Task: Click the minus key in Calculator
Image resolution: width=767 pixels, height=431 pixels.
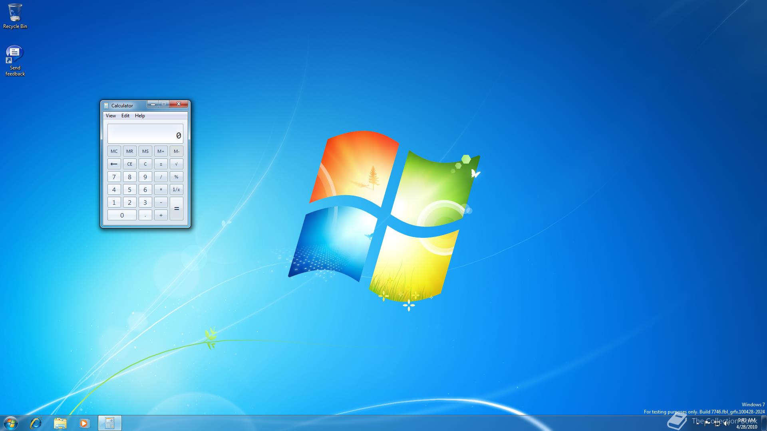Action: [161, 202]
